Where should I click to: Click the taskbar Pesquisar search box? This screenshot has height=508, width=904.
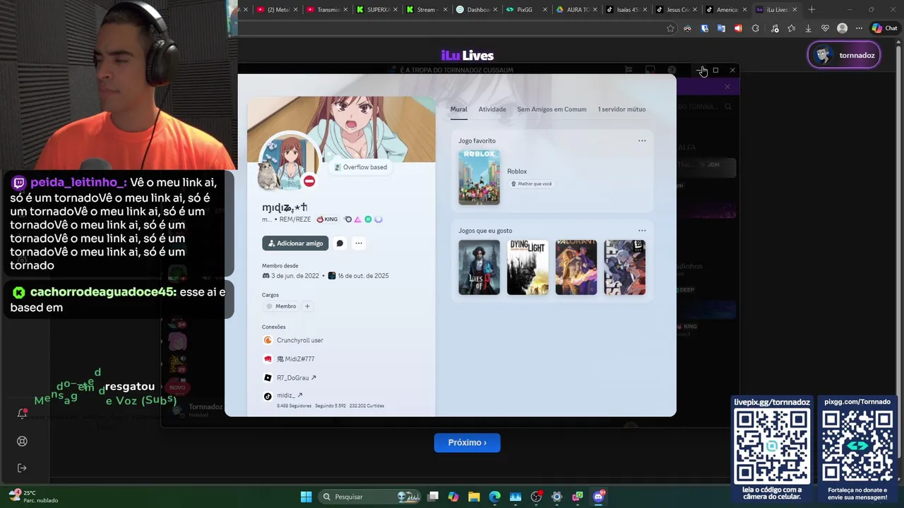(369, 497)
